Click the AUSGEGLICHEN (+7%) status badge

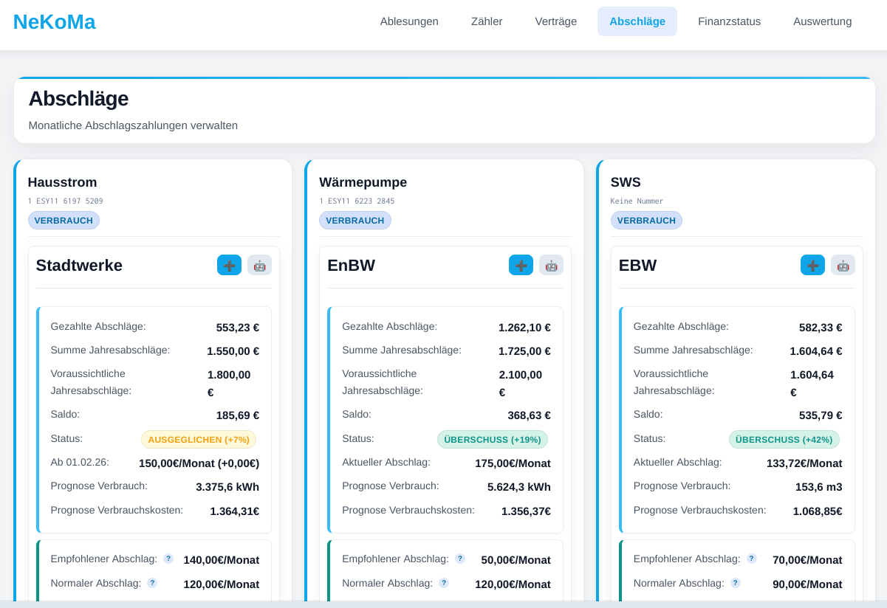tap(199, 440)
